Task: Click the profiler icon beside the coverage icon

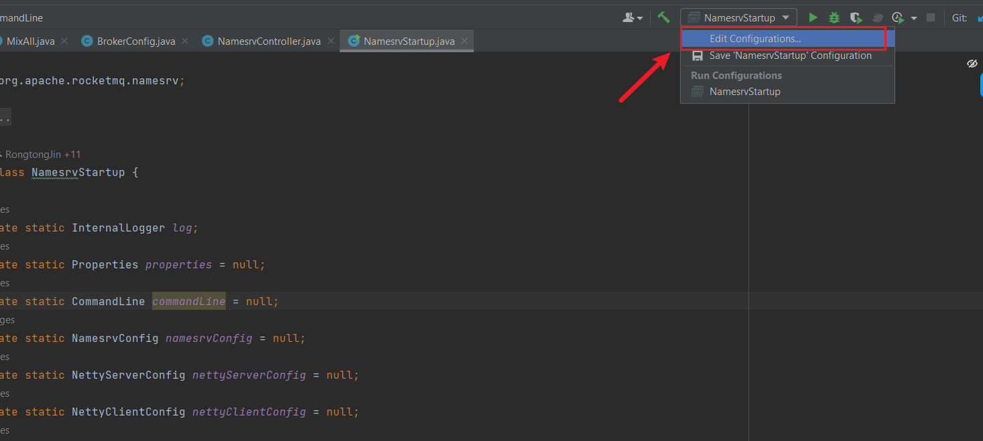Action: point(877,17)
